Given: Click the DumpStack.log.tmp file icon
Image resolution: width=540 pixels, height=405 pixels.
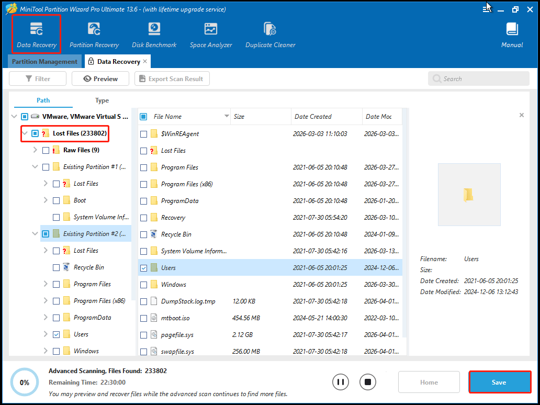Looking at the screenshot, I should click(154, 301).
